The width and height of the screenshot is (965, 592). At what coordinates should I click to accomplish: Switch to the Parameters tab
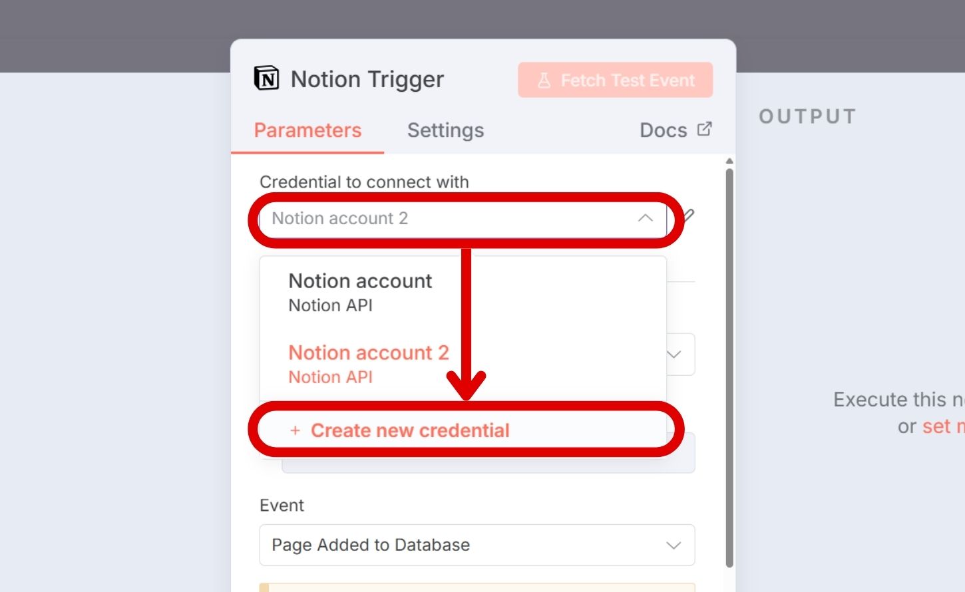307,130
